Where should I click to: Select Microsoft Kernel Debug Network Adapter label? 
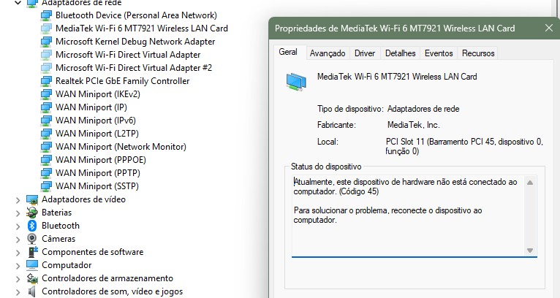pos(135,42)
